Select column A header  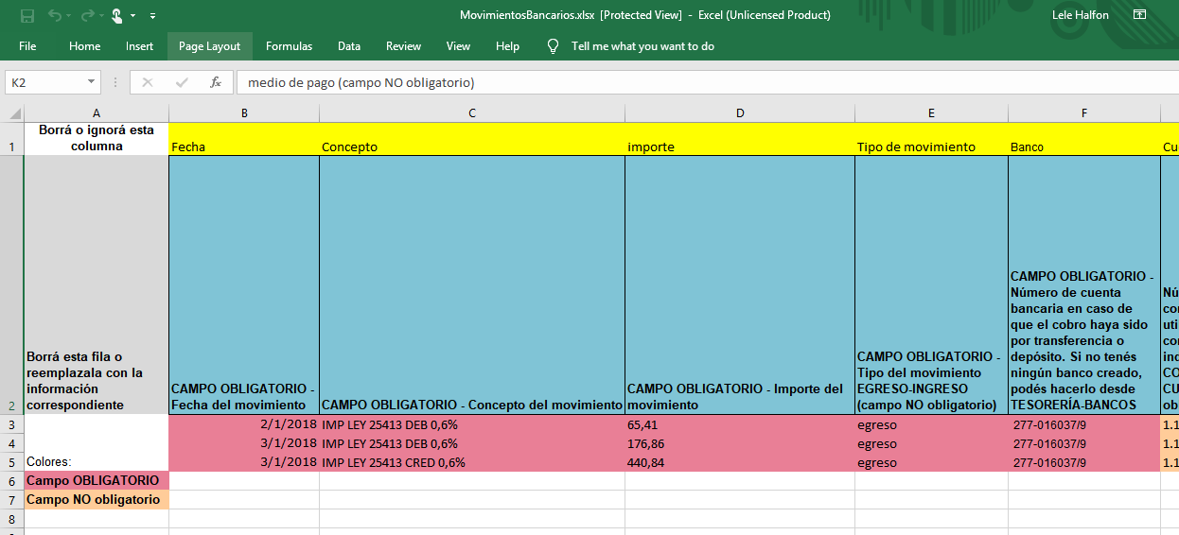click(97, 112)
